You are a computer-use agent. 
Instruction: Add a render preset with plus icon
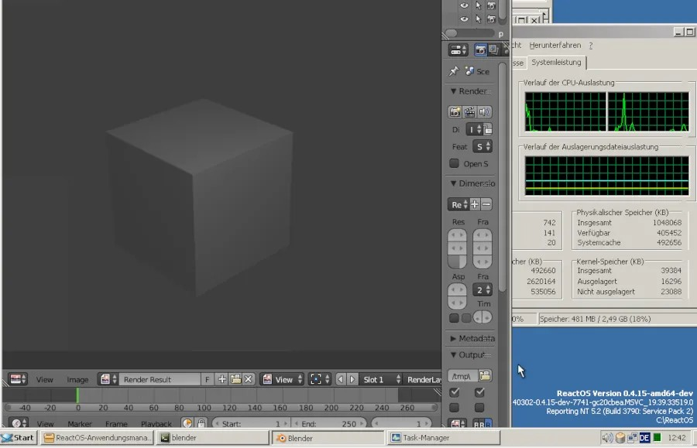pos(475,204)
